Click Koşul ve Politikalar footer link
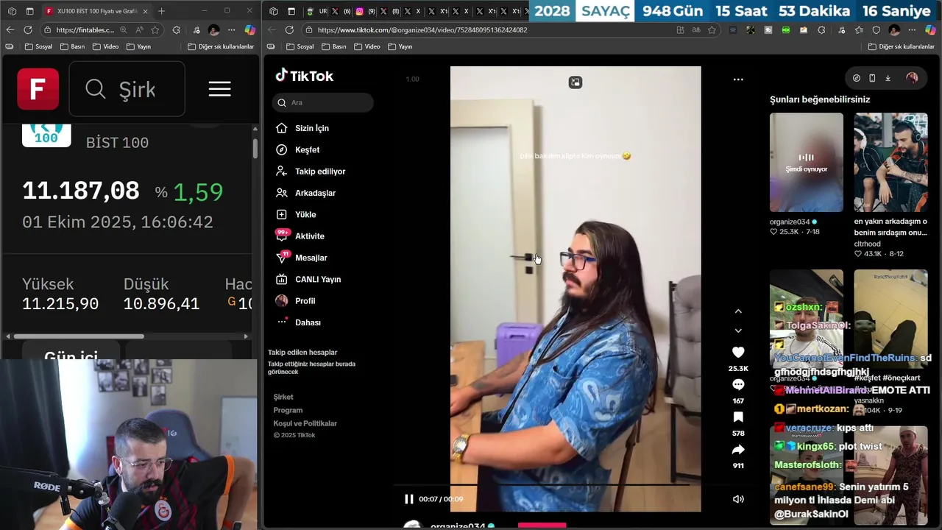Screen dimensions: 942x530 point(305,423)
